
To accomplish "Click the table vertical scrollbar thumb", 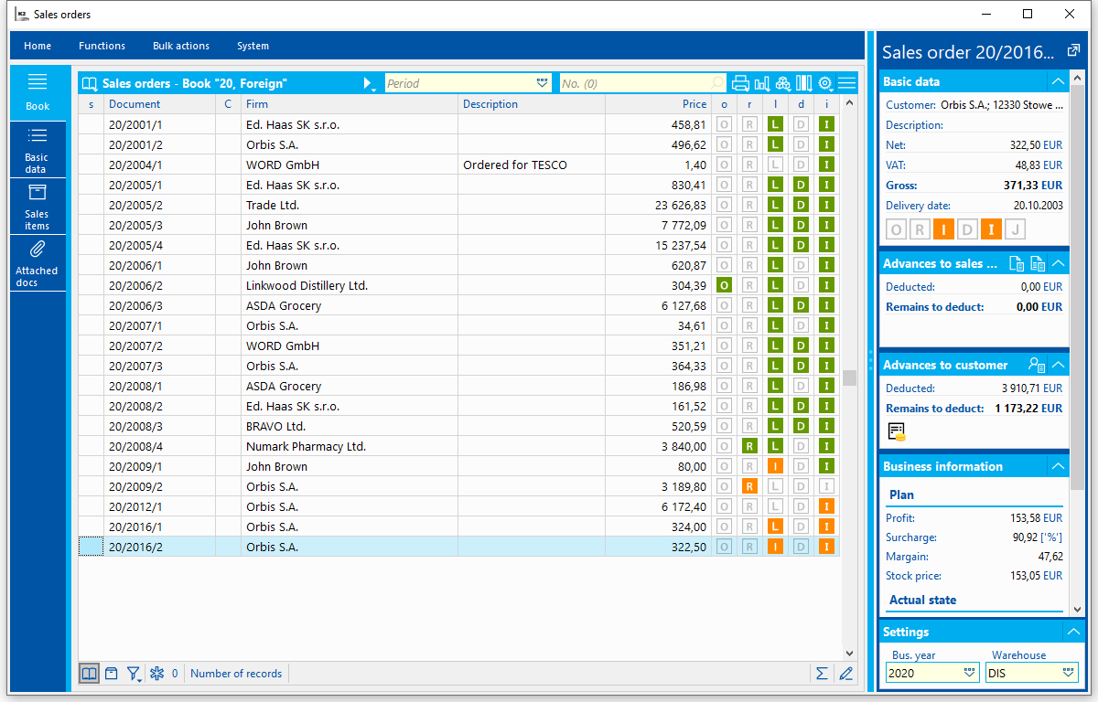I will (849, 378).
